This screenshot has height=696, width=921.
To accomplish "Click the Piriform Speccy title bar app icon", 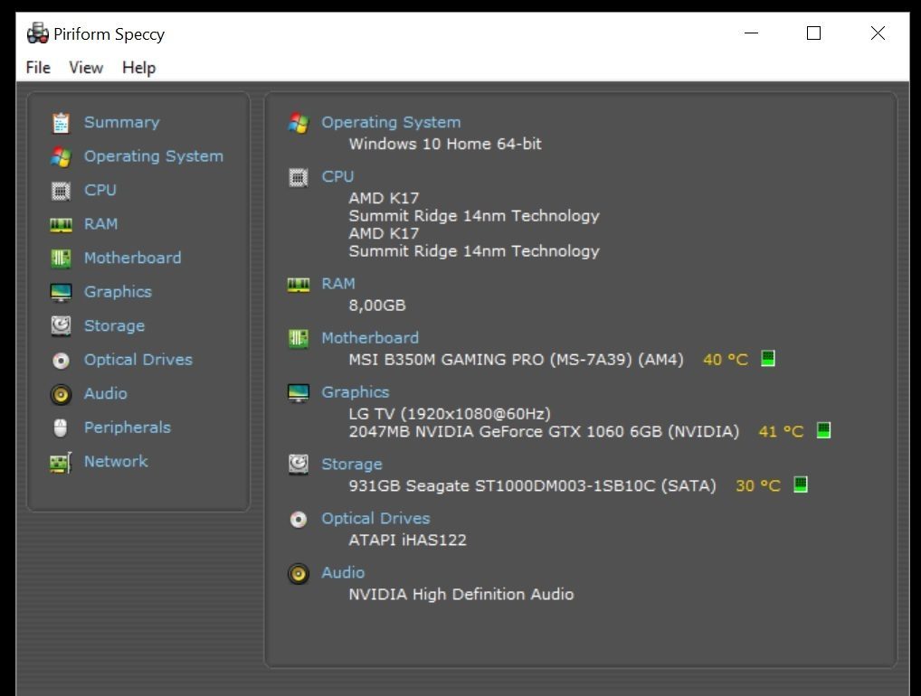I will (x=38, y=33).
